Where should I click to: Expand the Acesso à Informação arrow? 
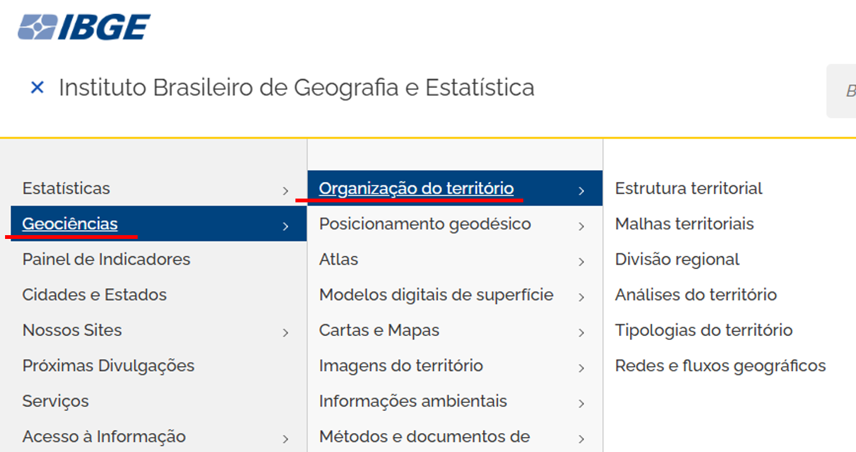[x=285, y=439]
